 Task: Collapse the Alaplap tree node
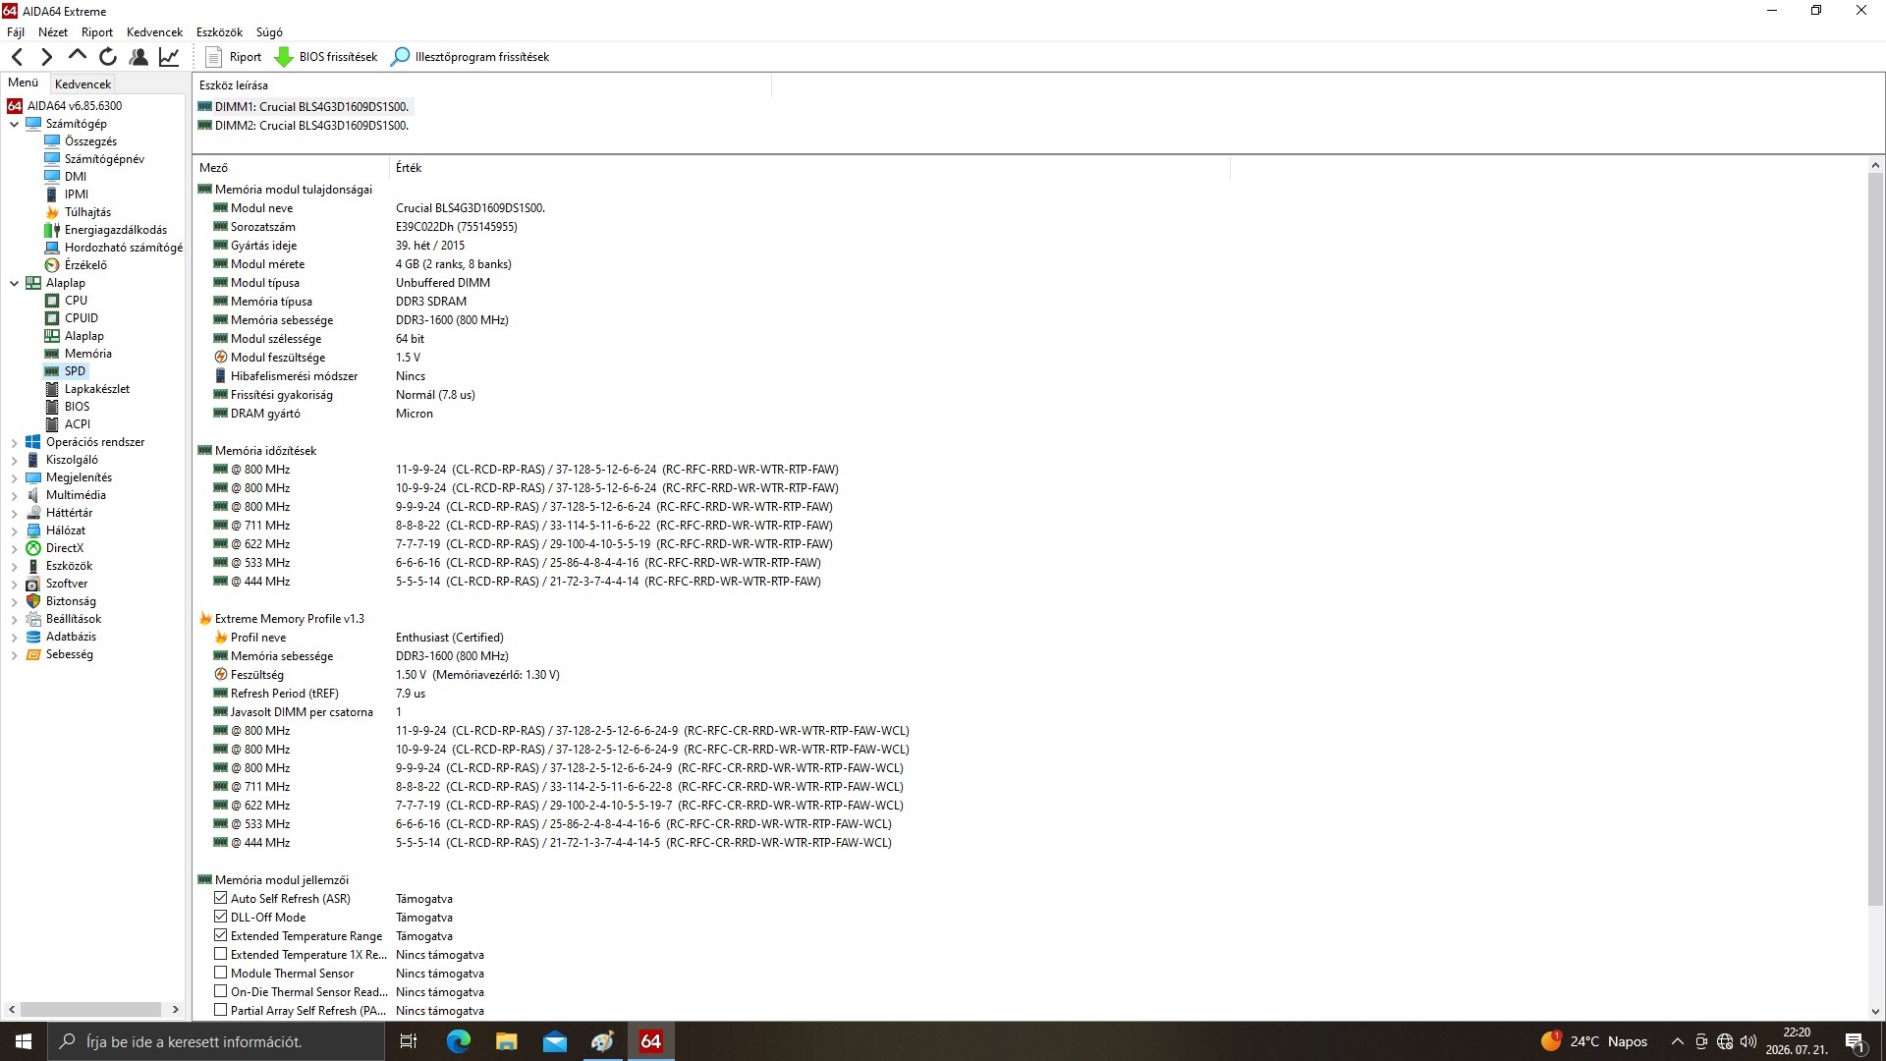point(14,283)
